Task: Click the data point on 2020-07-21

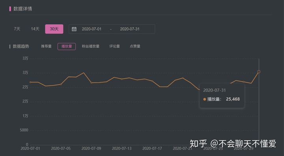Action: tap(183, 78)
